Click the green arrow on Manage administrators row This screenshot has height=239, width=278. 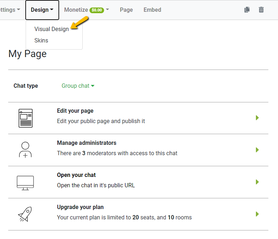click(x=257, y=150)
